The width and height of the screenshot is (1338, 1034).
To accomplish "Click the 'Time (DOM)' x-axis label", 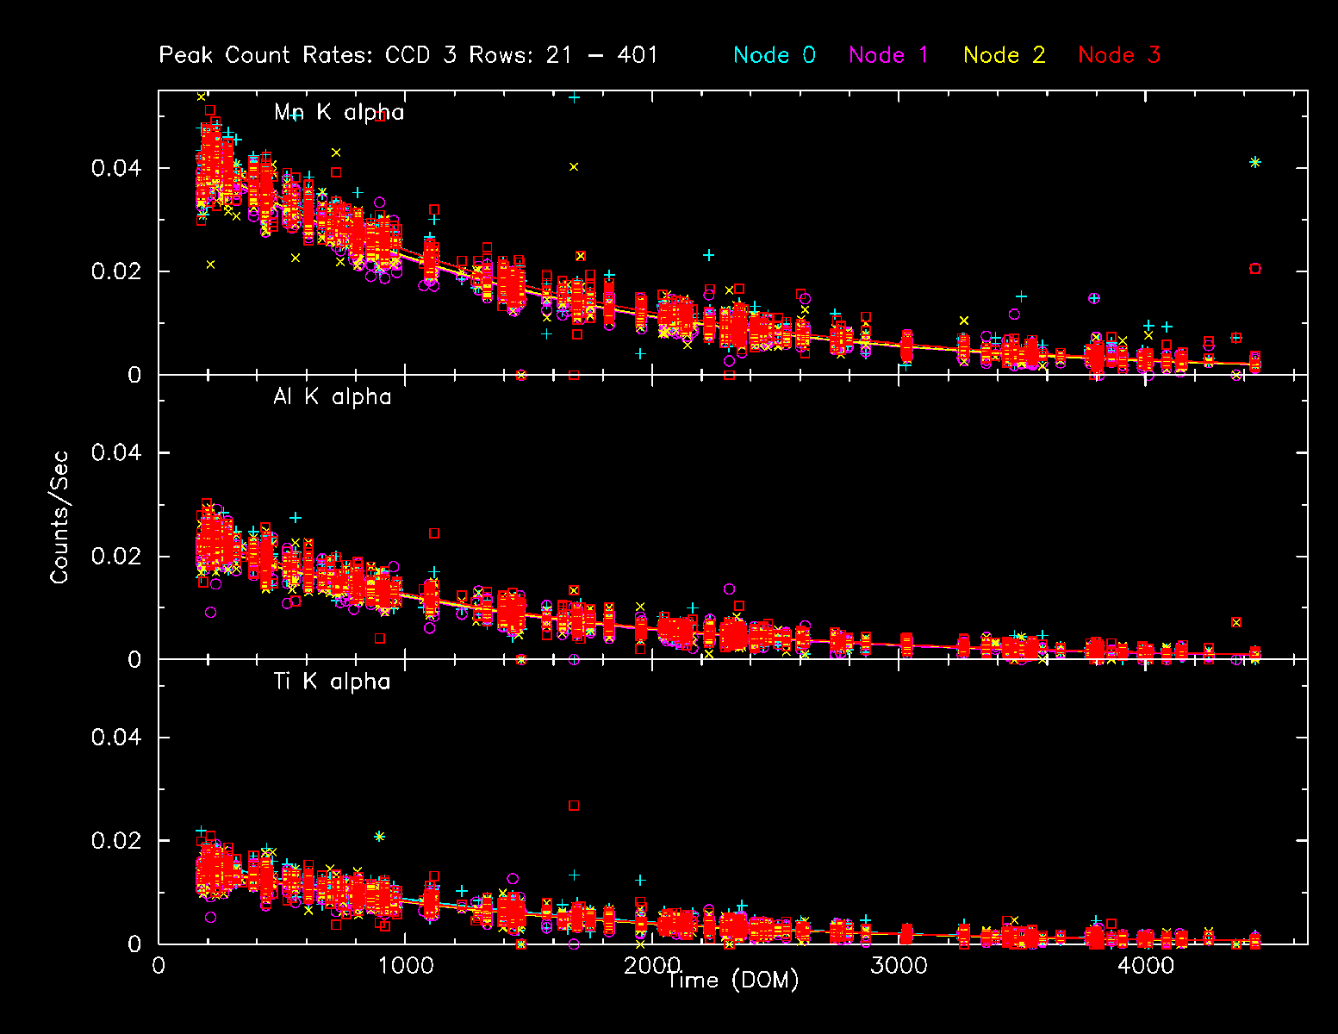I will pos(732,980).
